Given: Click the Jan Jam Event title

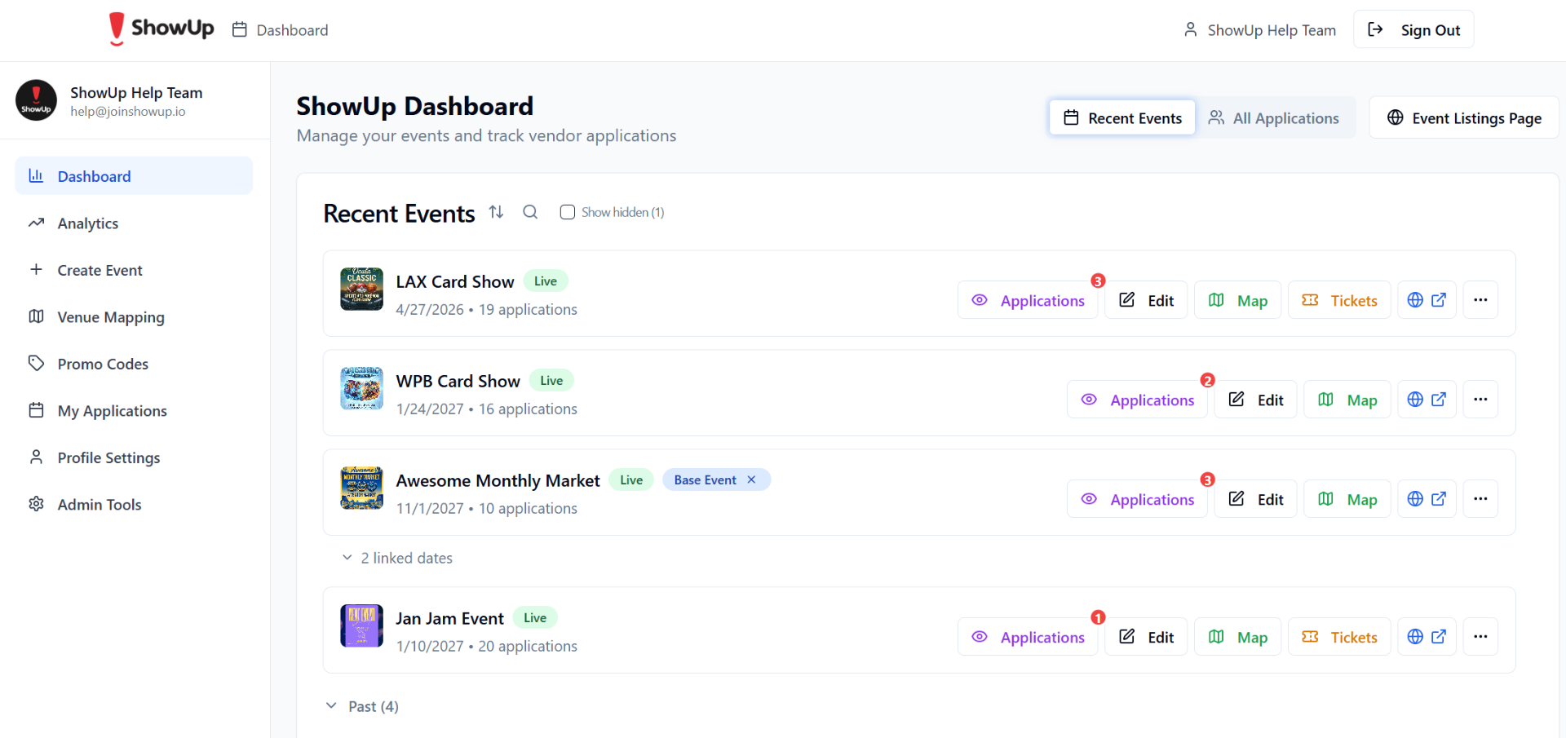Looking at the screenshot, I should point(449,618).
